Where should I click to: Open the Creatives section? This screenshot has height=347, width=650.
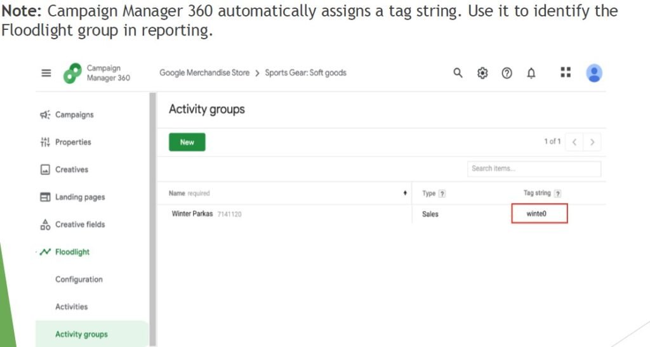72,169
